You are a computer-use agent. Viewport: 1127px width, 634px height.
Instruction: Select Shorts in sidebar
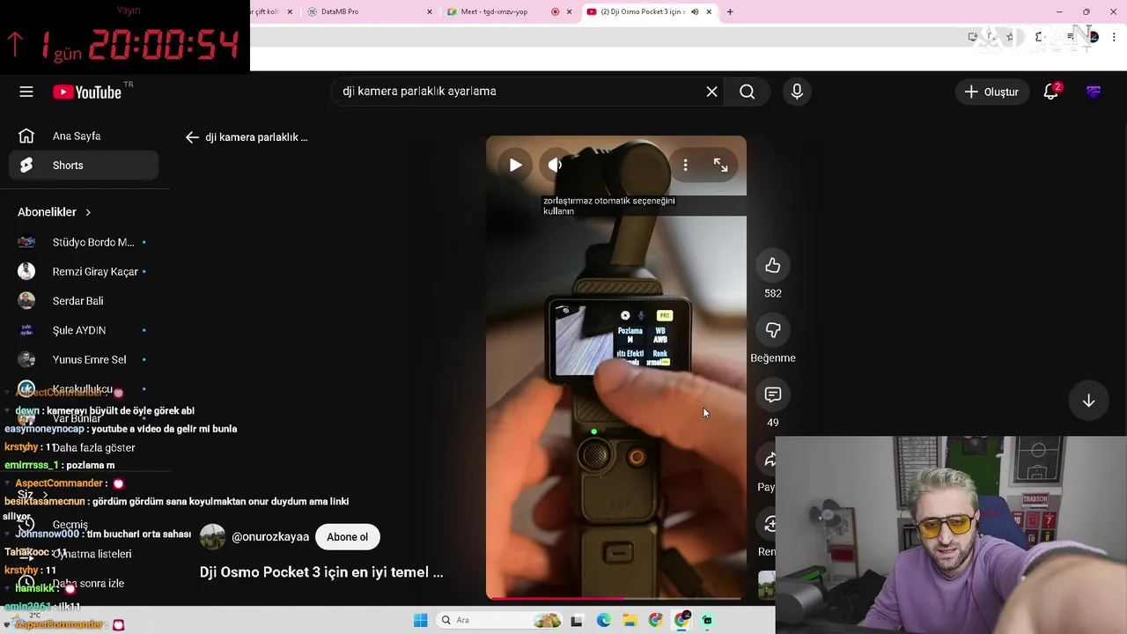(x=84, y=166)
